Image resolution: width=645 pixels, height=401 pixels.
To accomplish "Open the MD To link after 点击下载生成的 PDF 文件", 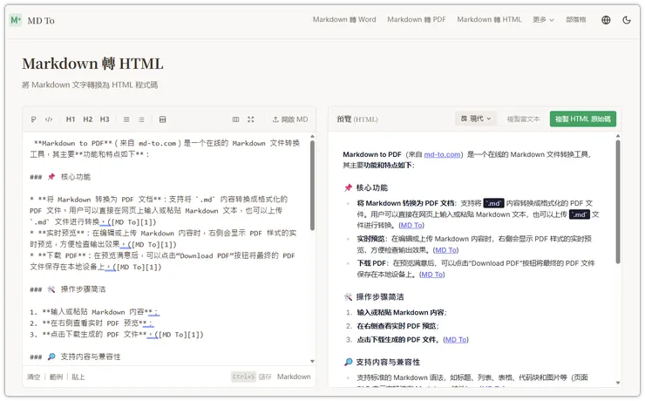I will pos(456,340).
